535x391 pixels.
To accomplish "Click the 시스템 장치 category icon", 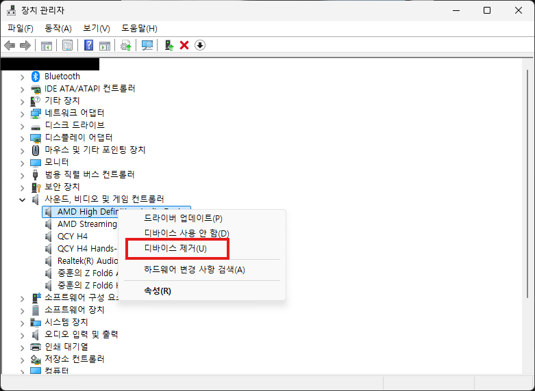I will (x=36, y=322).
